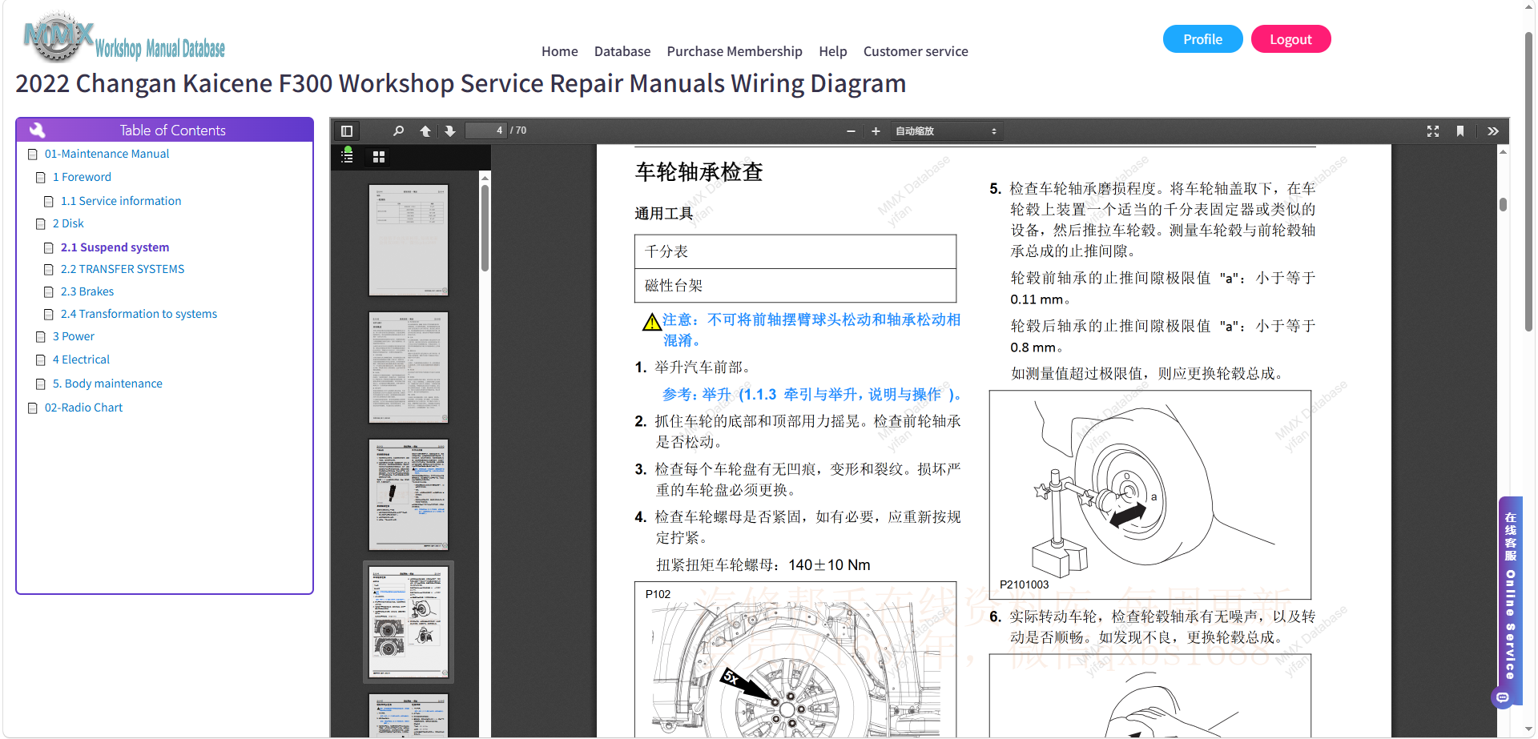Viewport: 1538px width, 739px height.
Task: Click the page icon beside 5. Body maintenance
Action: point(41,384)
